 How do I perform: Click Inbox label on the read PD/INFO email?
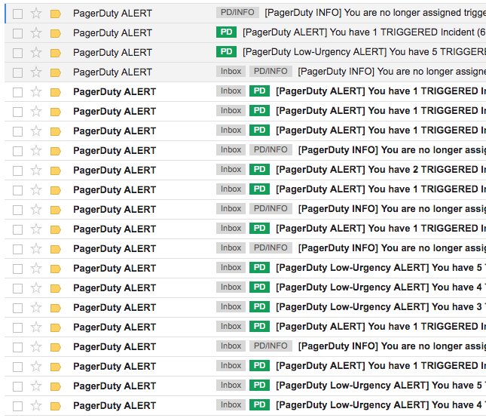pyautogui.click(x=231, y=72)
